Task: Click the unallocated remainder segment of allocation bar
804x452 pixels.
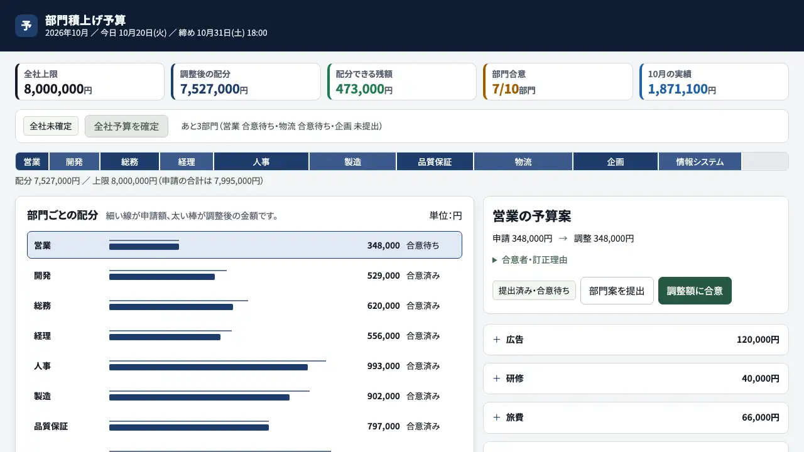Action: [765, 161]
